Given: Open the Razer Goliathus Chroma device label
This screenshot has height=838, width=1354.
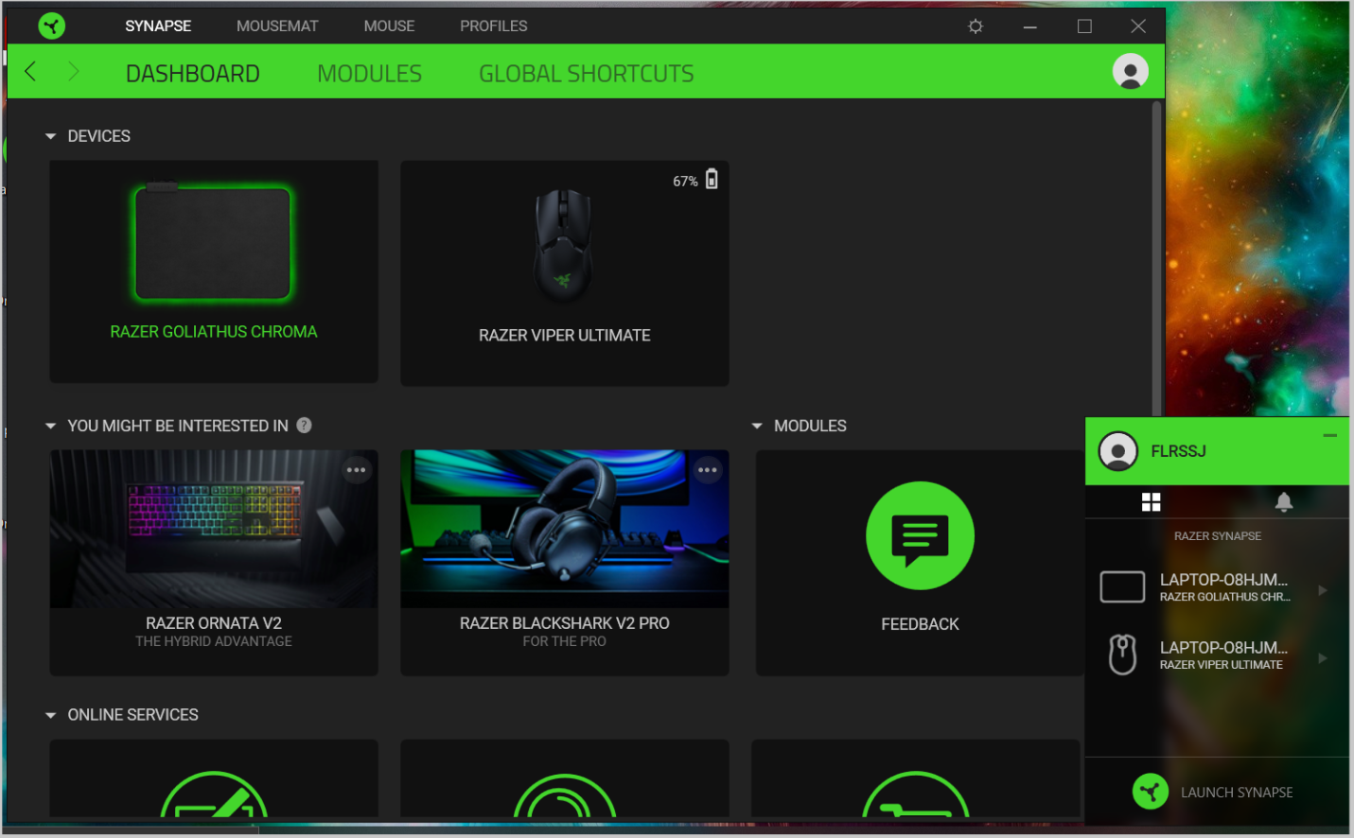Looking at the screenshot, I should point(214,332).
